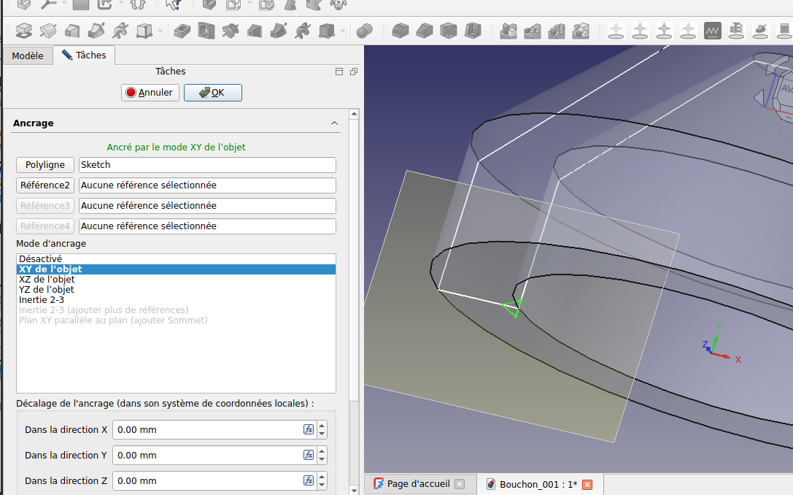Click the task panel scrollbar down arrow
Viewport: 793px width, 495px height.
click(x=354, y=491)
